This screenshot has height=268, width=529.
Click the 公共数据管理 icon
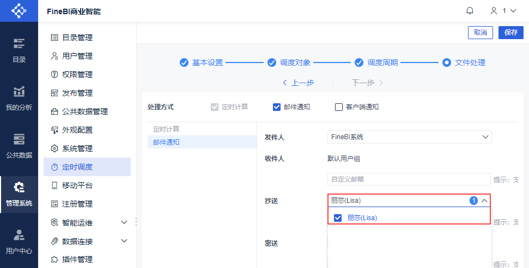click(54, 111)
